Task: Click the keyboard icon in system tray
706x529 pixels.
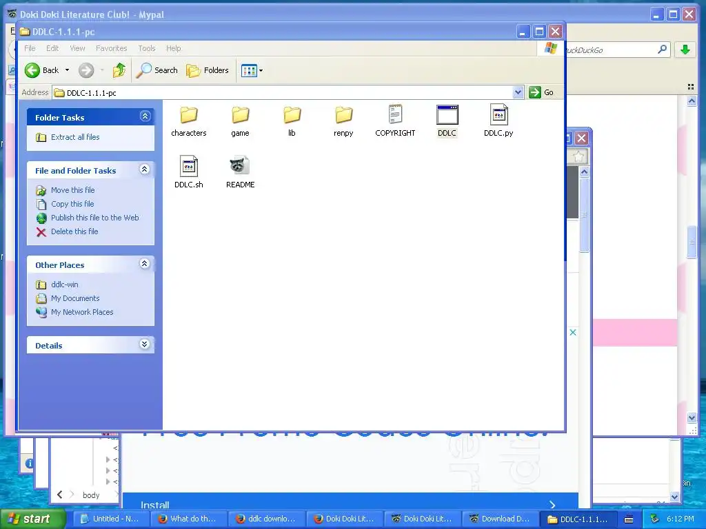Action: pos(629,519)
